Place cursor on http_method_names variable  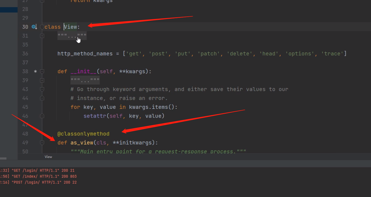click(85, 54)
